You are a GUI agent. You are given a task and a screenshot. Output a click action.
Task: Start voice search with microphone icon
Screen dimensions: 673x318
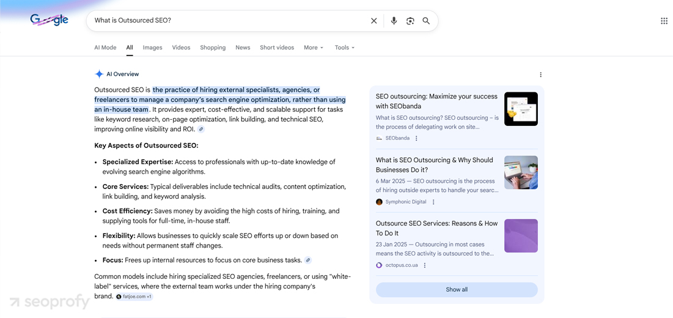[394, 21]
